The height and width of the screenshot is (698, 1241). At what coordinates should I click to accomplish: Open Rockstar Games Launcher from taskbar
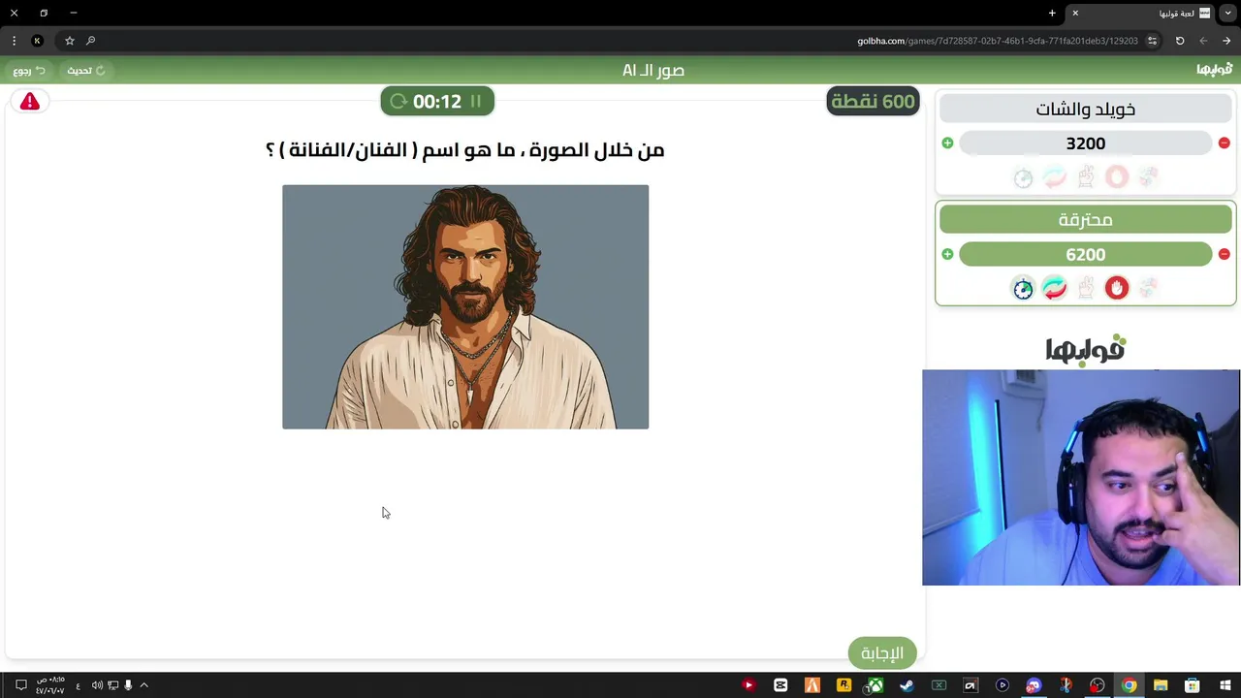click(x=843, y=685)
